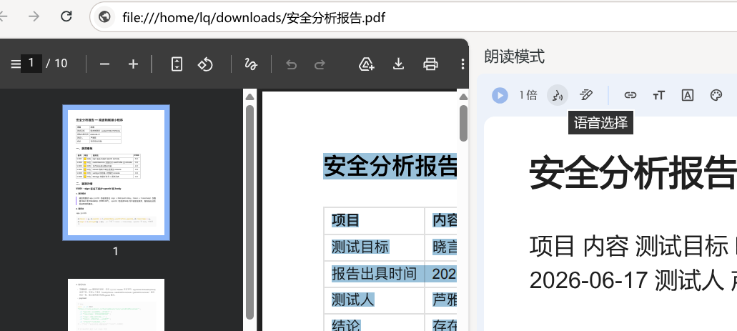Zoom in with the plus icon
This screenshot has width=737, height=331.
tap(134, 64)
